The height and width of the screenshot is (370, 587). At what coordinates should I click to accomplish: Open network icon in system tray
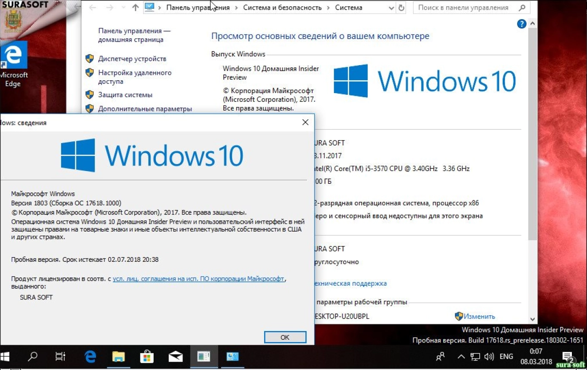pyautogui.click(x=476, y=357)
